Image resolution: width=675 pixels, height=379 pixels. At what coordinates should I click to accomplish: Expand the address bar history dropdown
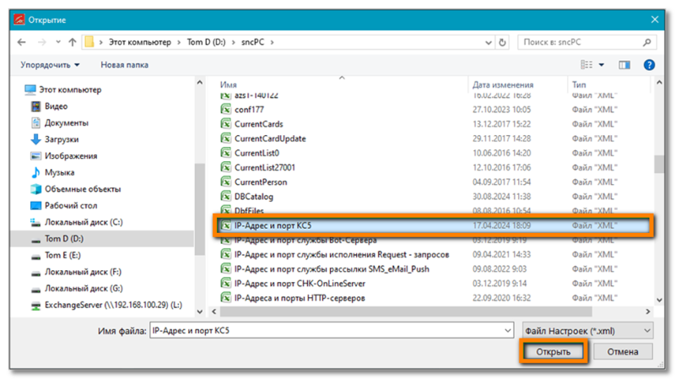click(x=485, y=41)
